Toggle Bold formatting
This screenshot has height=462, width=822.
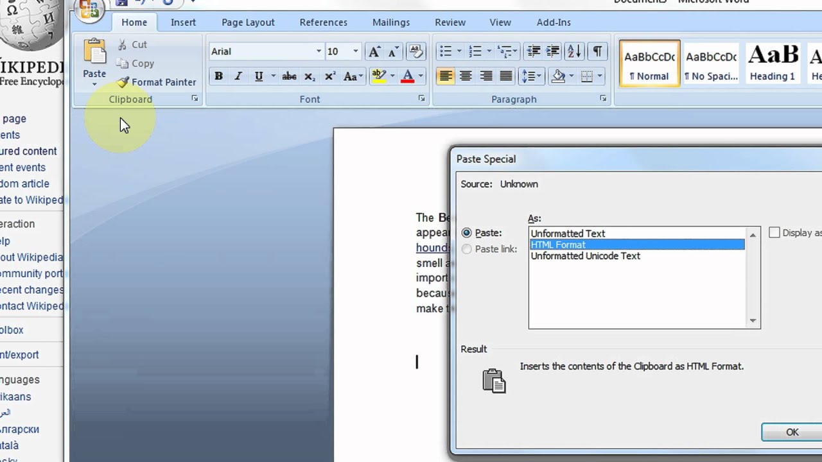tap(218, 76)
